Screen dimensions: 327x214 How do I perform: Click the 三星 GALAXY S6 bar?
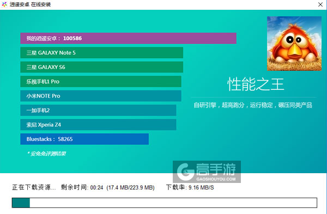tap(101, 67)
